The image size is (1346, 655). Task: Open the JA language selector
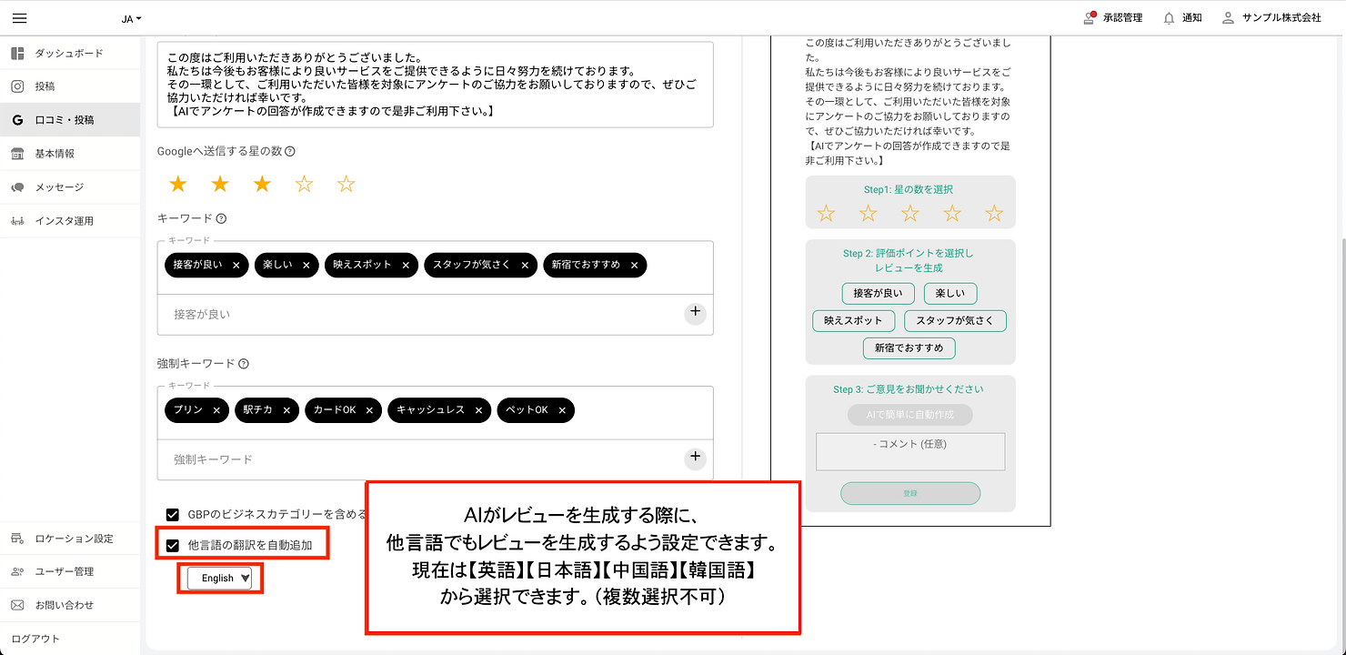(130, 18)
